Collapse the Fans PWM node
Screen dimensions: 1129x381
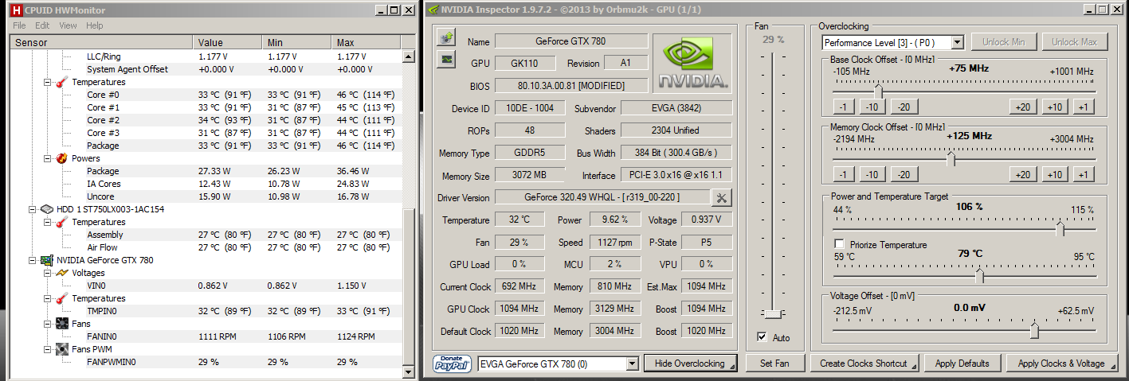tap(47, 349)
